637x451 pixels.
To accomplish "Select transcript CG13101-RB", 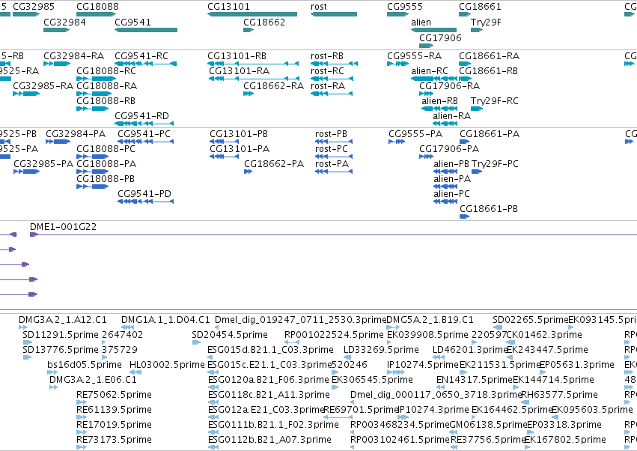I will (x=253, y=64).
